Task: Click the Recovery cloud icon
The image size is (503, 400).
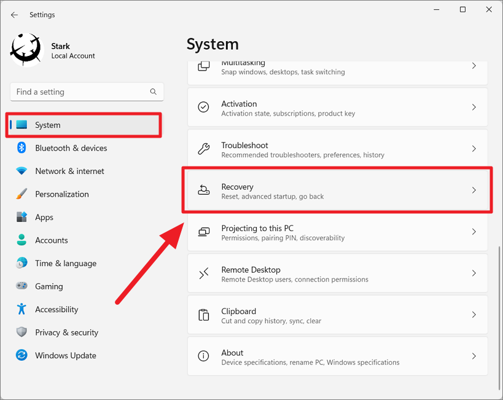Action: [x=203, y=190]
